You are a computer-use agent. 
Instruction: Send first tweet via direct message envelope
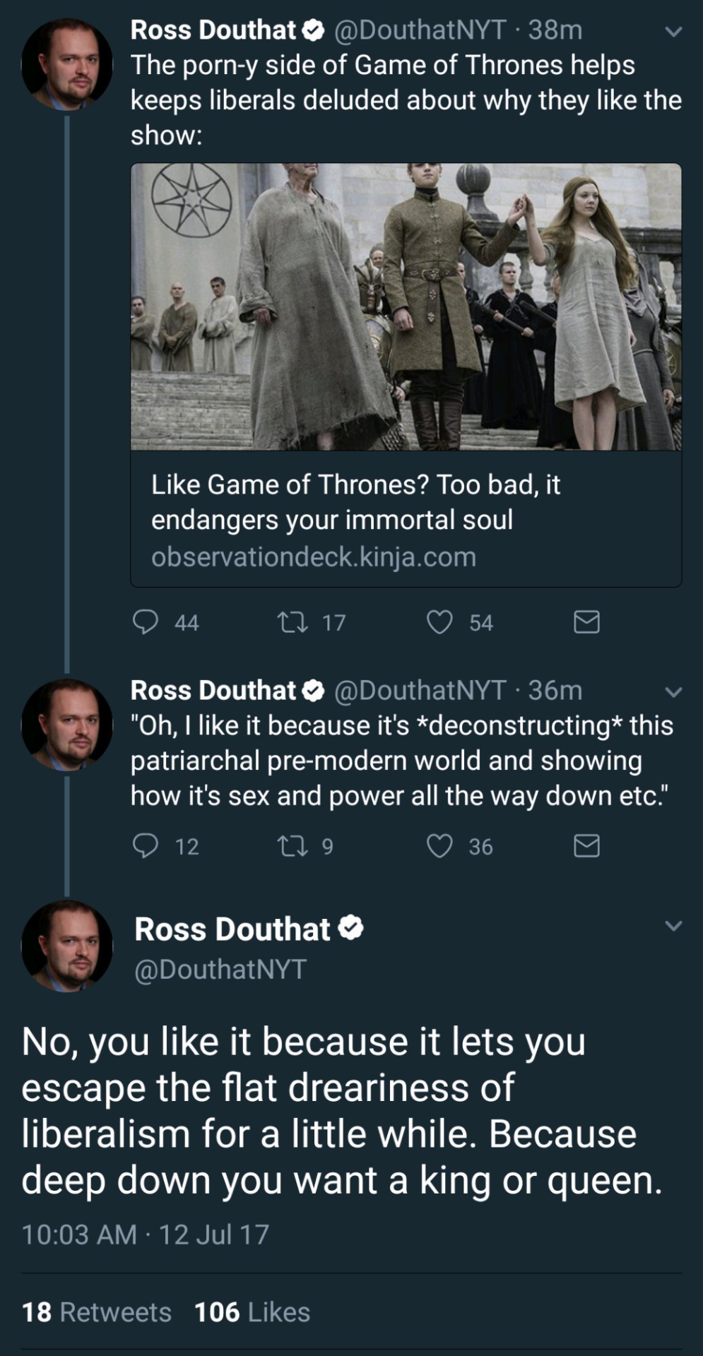pyautogui.click(x=586, y=622)
